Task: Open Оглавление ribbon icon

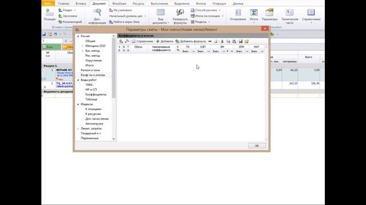Action: pos(238,13)
